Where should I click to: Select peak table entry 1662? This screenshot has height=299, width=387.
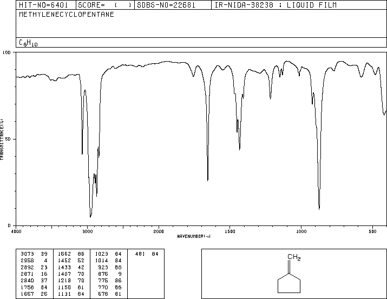[64, 254]
